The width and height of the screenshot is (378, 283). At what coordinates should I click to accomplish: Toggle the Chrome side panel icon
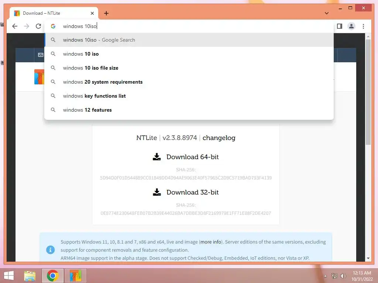pyautogui.click(x=340, y=26)
